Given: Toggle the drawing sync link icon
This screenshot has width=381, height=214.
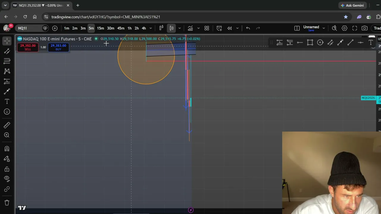Looking at the screenshot, I should (7, 189).
